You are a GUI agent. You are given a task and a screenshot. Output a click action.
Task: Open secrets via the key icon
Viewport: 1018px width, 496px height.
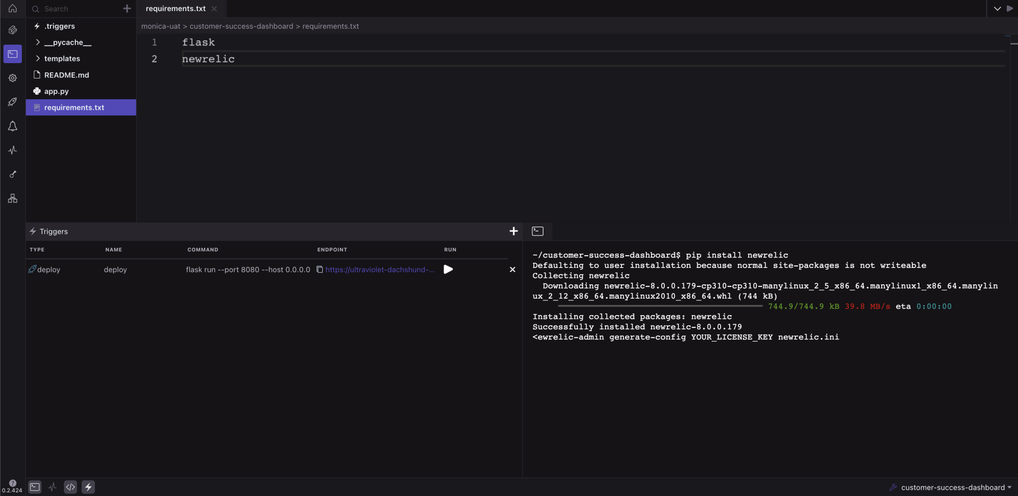click(13, 174)
